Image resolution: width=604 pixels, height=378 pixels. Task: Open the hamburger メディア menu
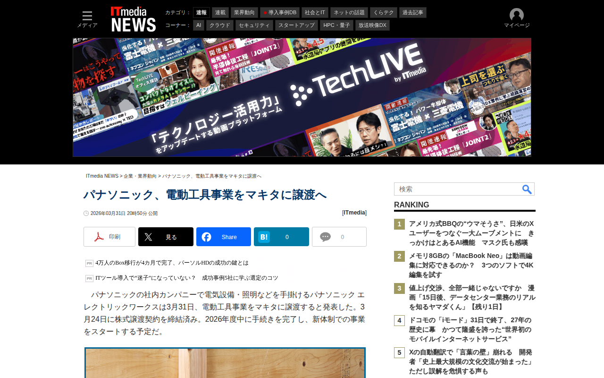(x=87, y=19)
